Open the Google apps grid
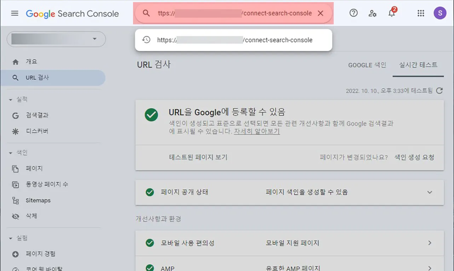The width and height of the screenshot is (454, 271). [x=421, y=13]
